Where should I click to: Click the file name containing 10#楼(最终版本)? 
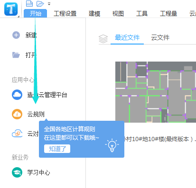[160, 139]
